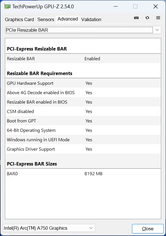The width and height of the screenshot is (166, 236).
Task: Click the GPU-Z app icon in title bar
Action: (x=7, y=7)
